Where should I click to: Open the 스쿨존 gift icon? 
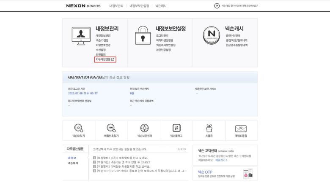coord(209,128)
